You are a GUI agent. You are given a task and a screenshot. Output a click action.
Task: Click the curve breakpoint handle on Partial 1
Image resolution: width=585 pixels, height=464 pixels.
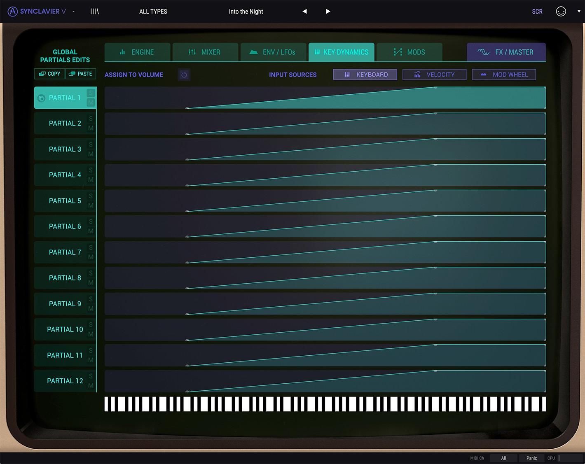436,88
